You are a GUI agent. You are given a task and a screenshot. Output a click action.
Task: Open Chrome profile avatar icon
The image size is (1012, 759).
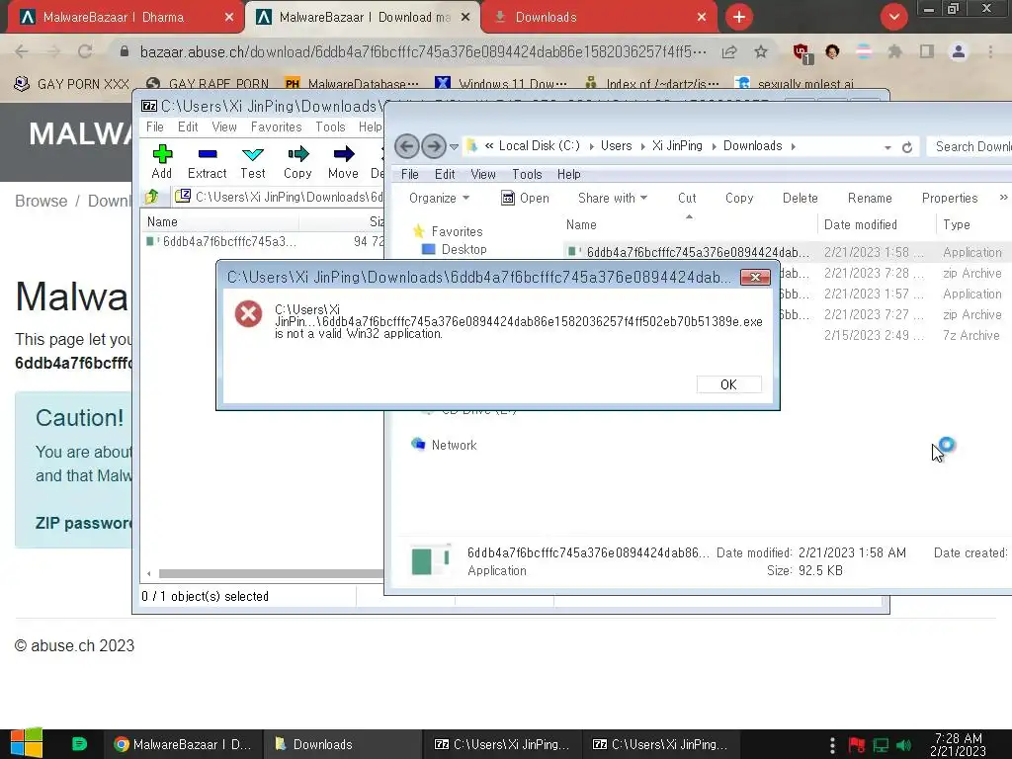click(x=959, y=51)
